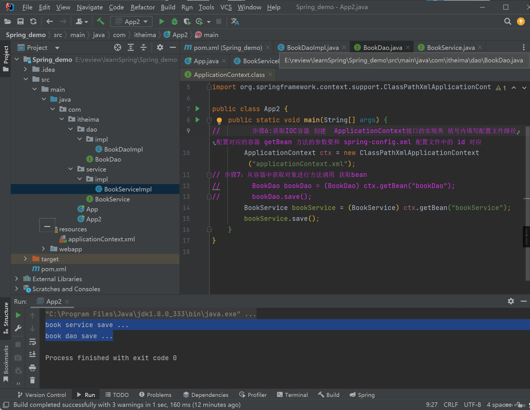Run with Coverage shield icon

(x=187, y=22)
